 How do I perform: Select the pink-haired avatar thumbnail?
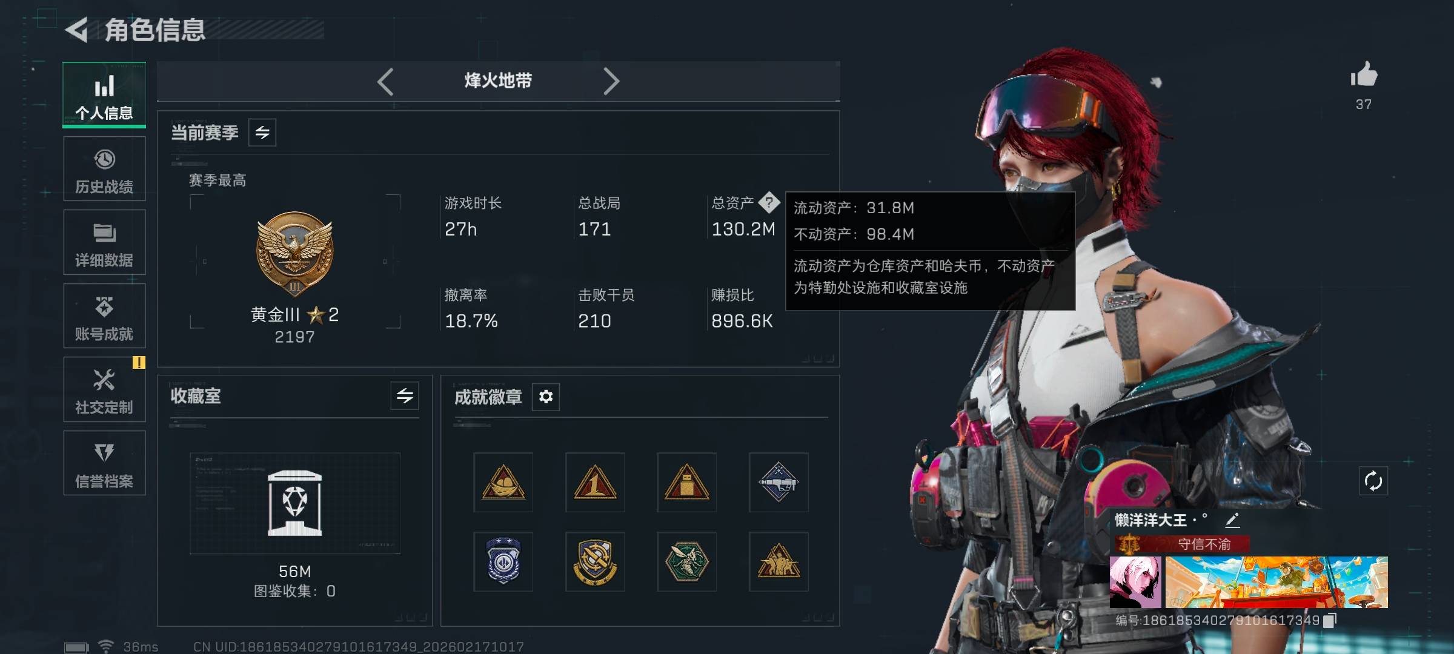pos(1135,583)
